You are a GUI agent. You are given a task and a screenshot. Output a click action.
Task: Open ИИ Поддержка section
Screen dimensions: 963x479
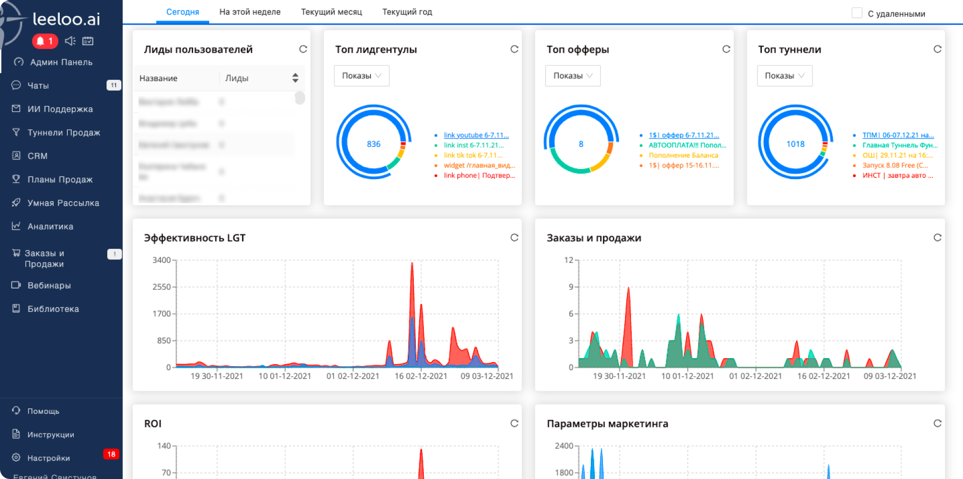61,109
